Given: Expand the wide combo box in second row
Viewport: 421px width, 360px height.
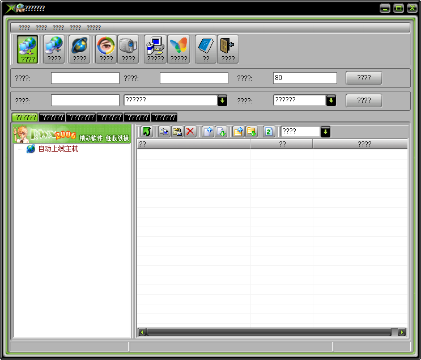Looking at the screenshot, I should [223, 101].
